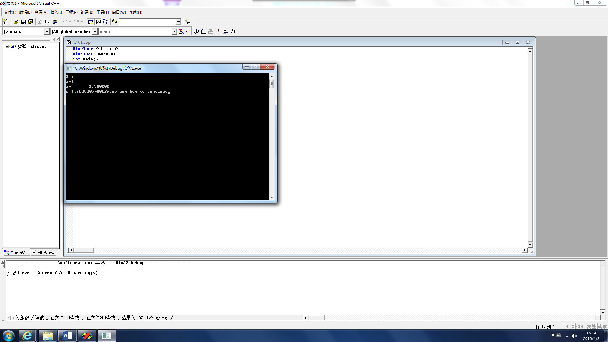Viewport: 608px width, 342px height.
Task: Paste from clipboard
Action: (55, 22)
